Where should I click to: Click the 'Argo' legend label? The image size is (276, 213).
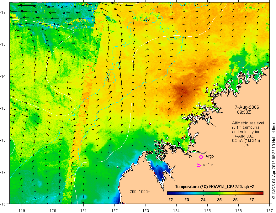pos(210,156)
